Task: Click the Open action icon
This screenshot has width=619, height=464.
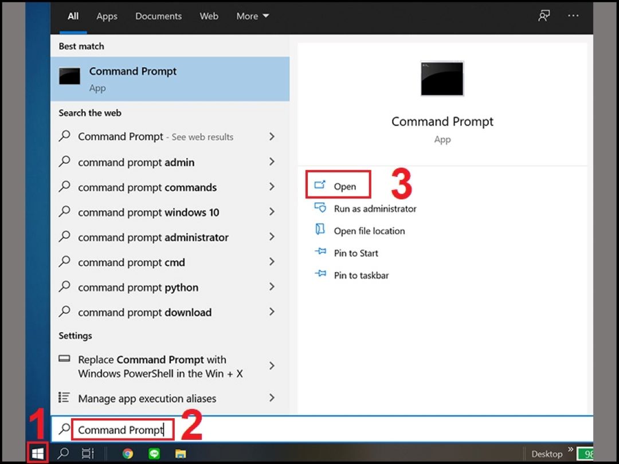Action: point(320,184)
